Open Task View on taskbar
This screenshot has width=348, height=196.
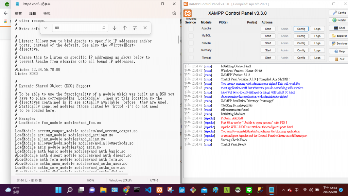point(81,190)
